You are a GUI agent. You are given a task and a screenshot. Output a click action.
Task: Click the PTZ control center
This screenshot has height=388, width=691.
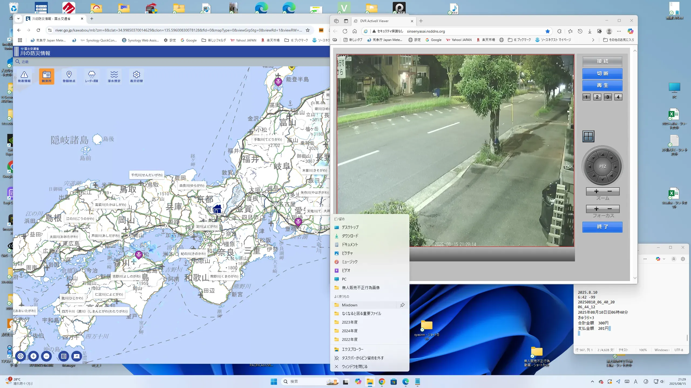[x=602, y=167]
